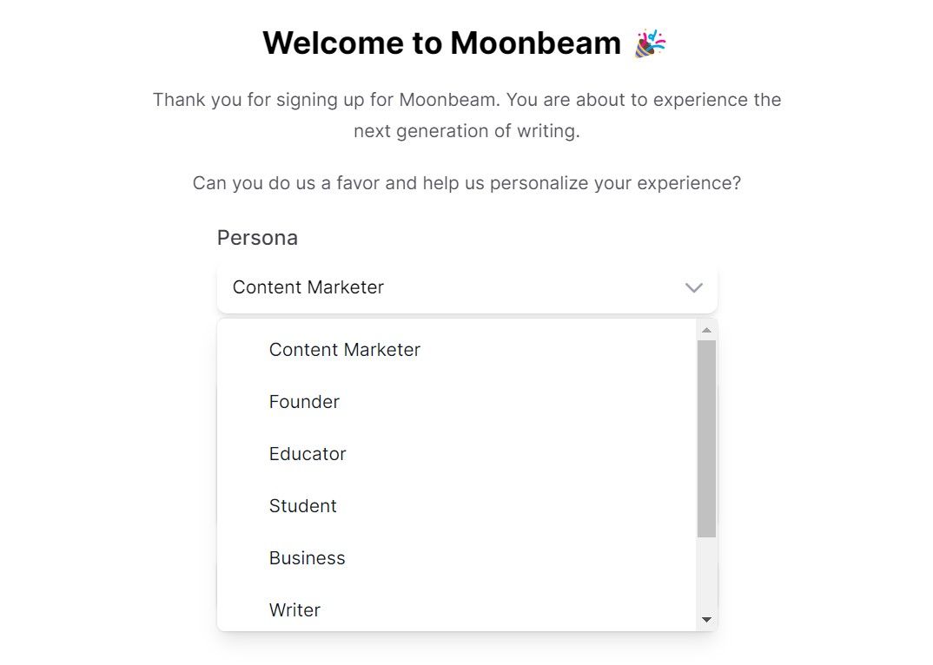The width and height of the screenshot is (933, 665).
Task: Click the dropdown arrow next to Content Marketer
Action: click(x=693, y=287)
